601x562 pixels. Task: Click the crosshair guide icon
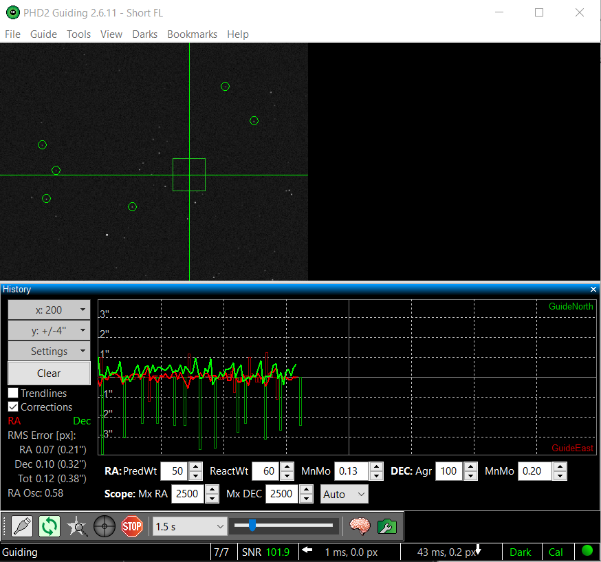point(105,527)
